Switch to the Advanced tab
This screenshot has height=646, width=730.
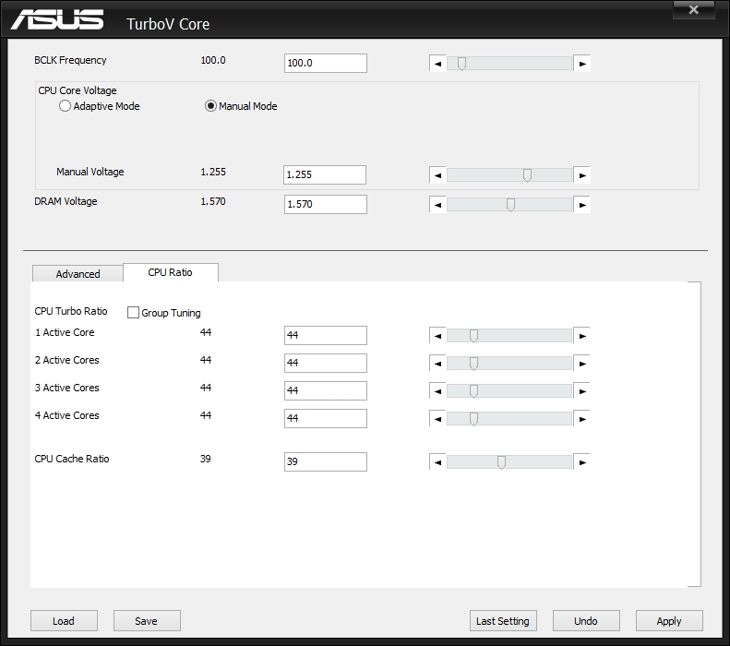78,274
